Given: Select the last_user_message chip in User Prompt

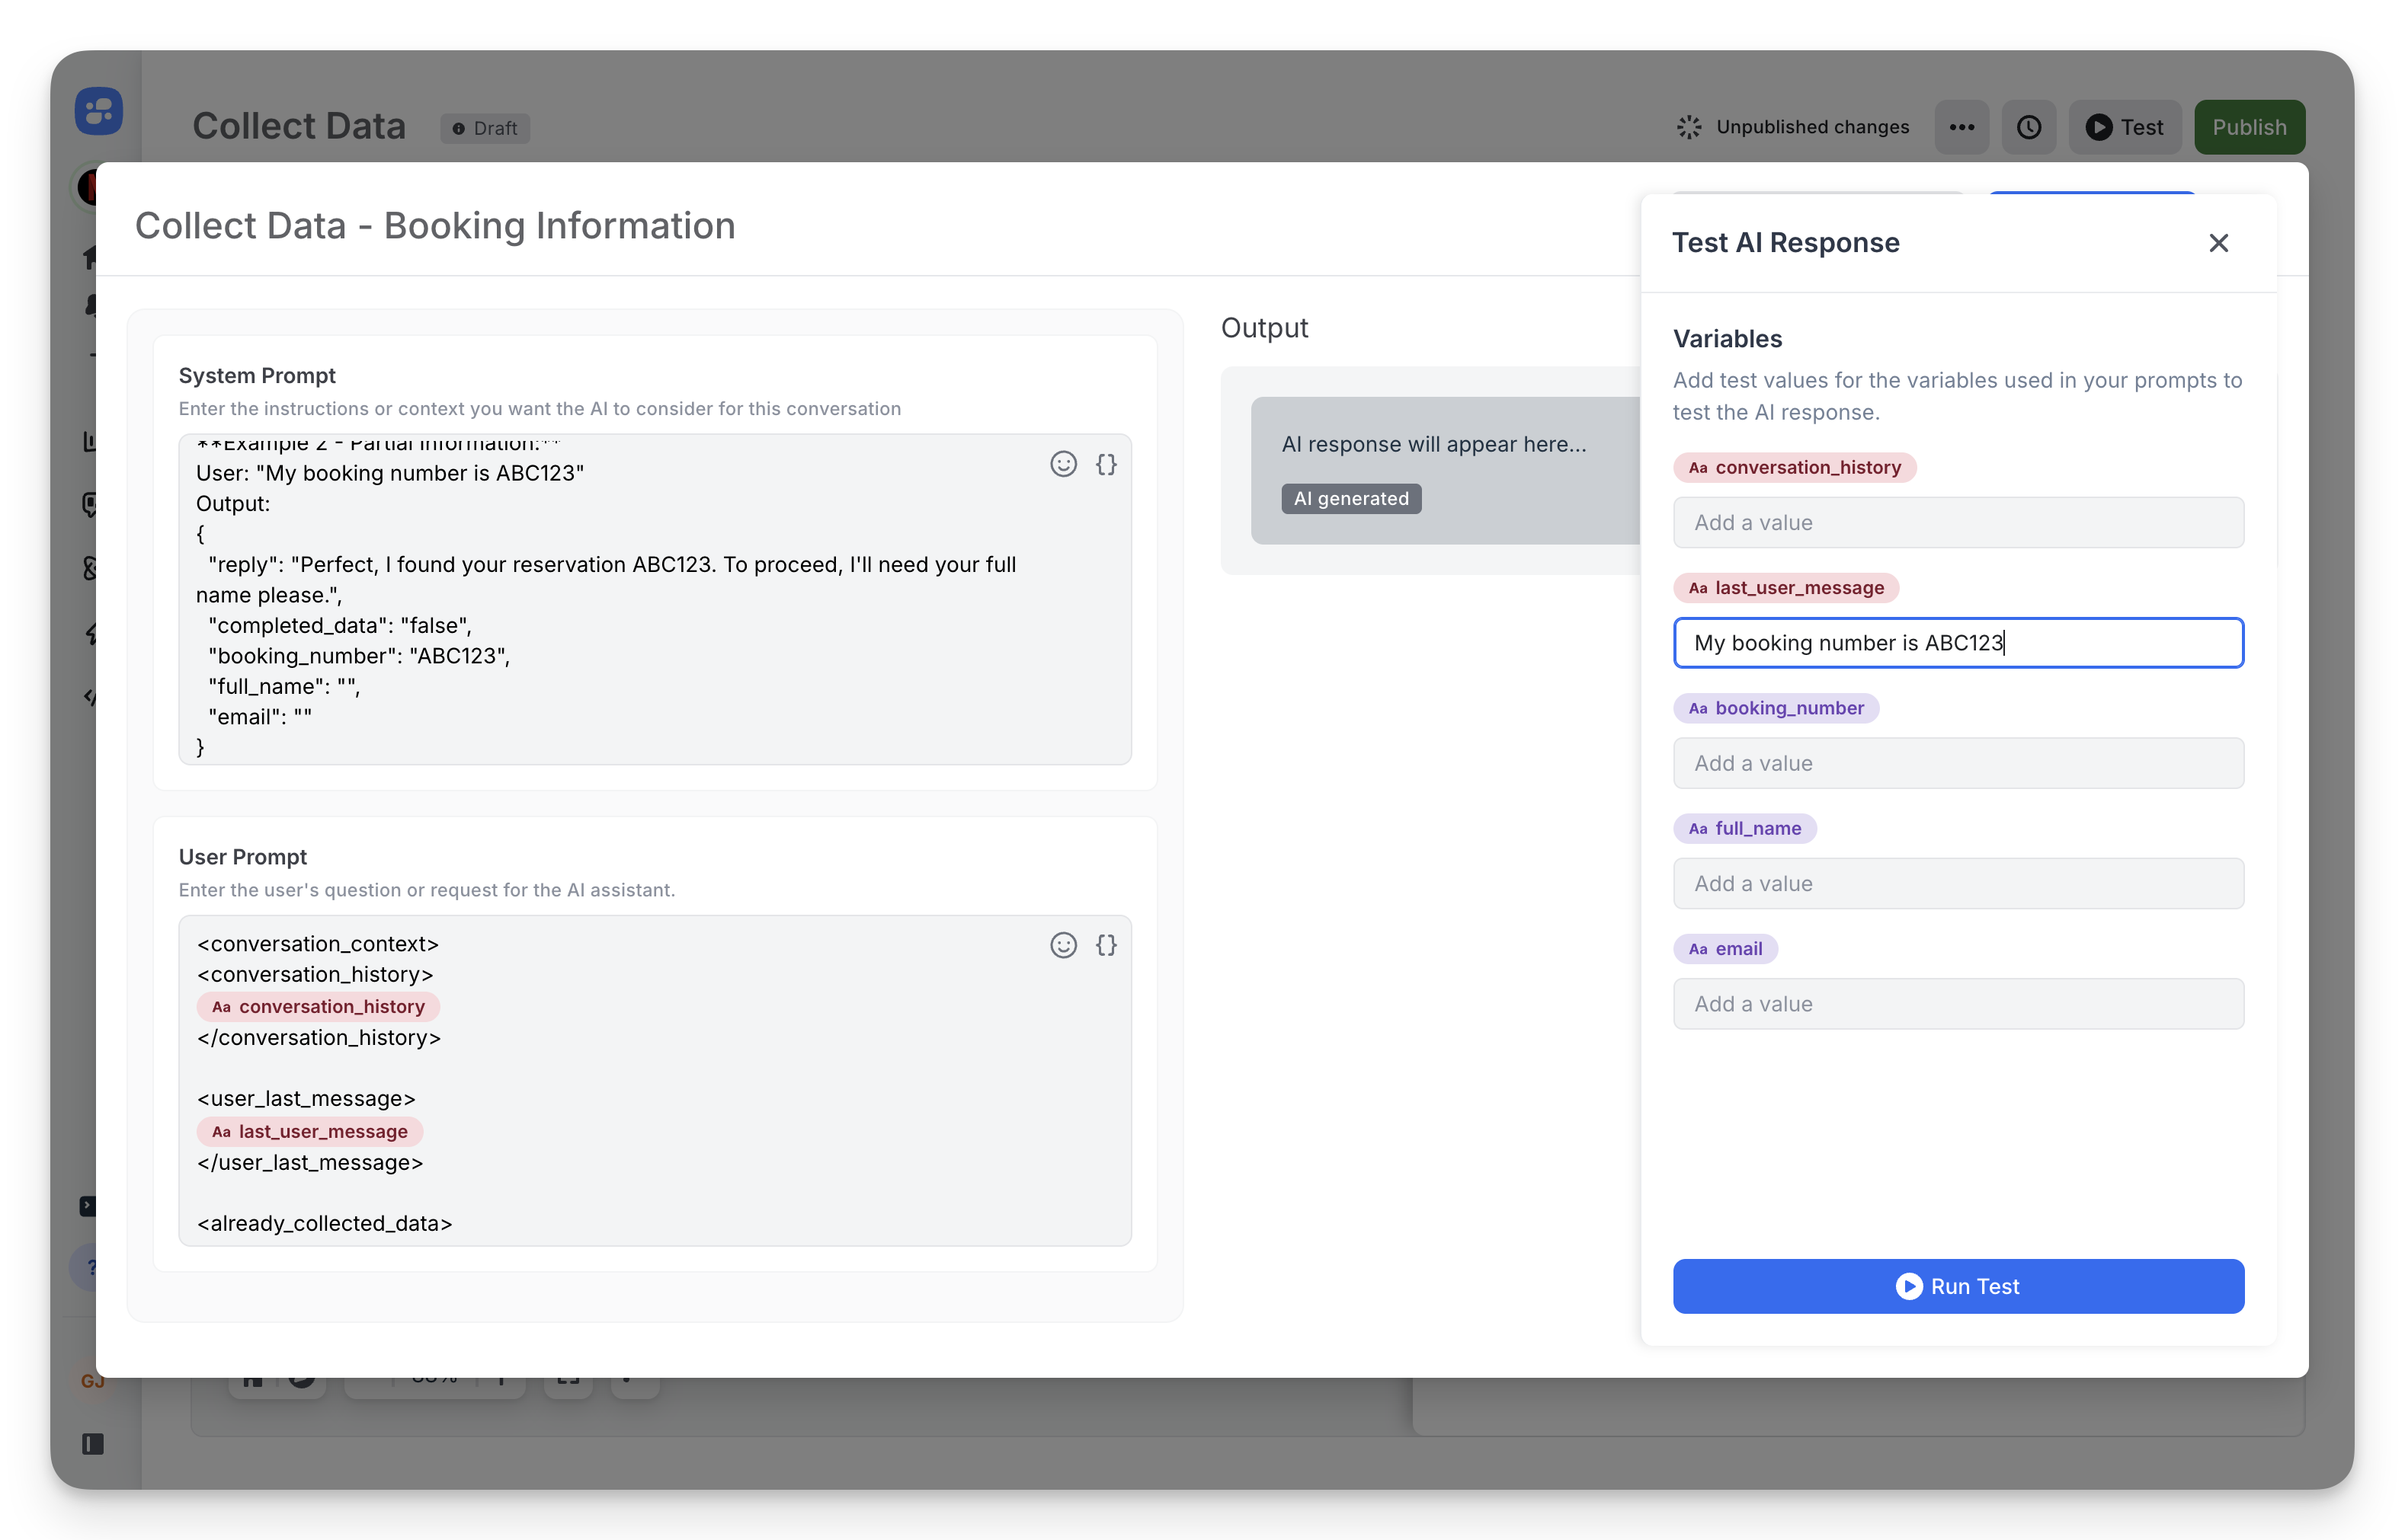Looking at the screenshot, I should [310, 1132].
